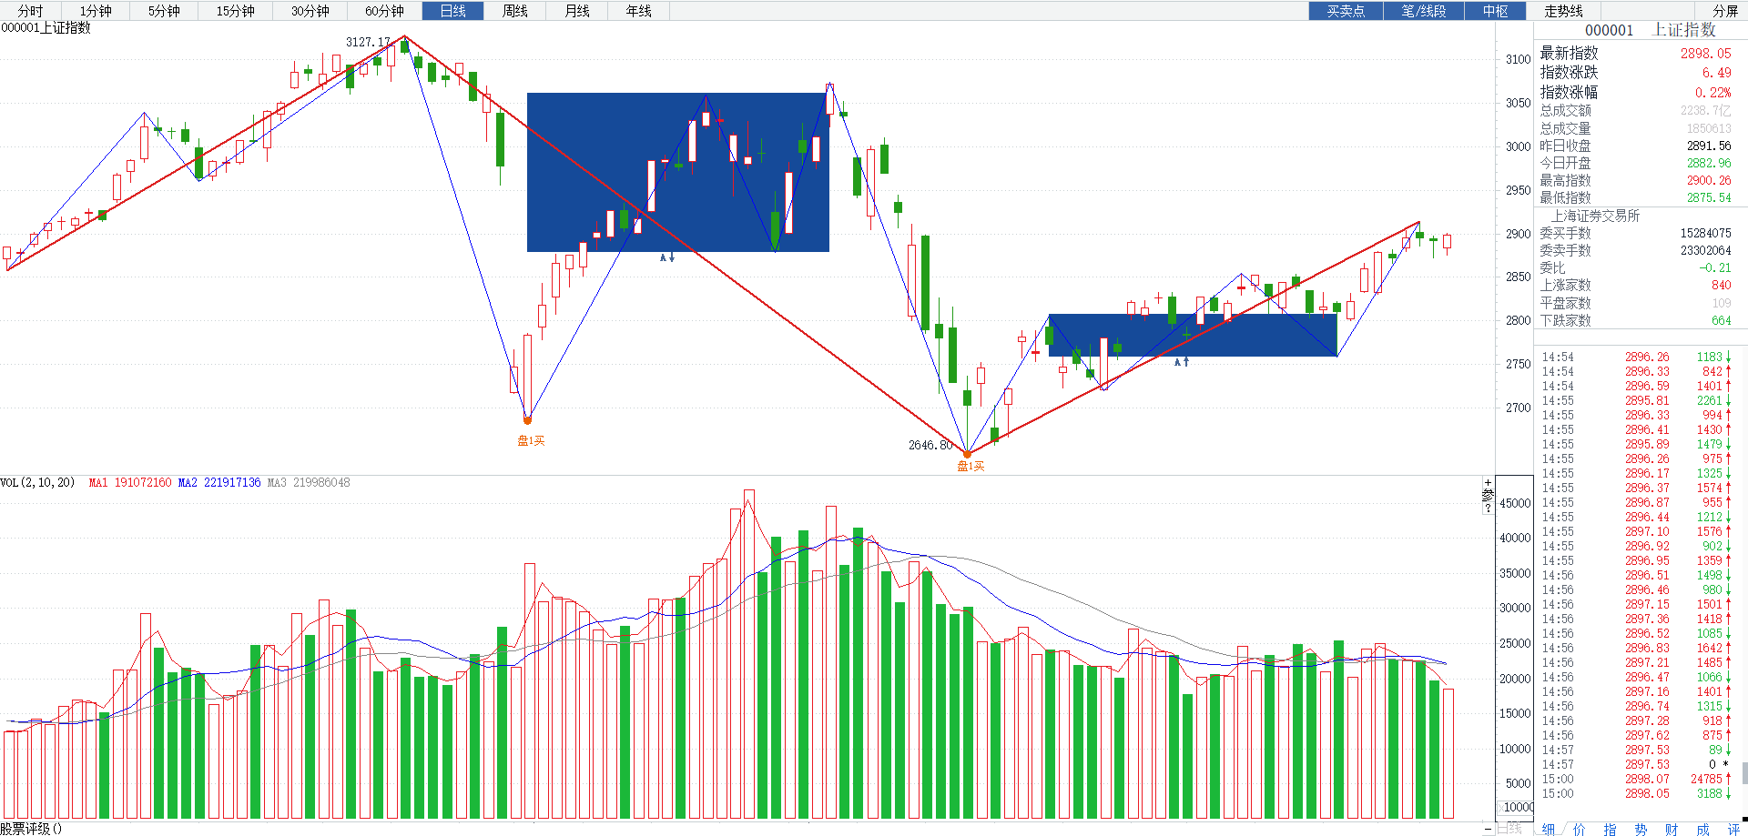The image size is (1748, 836).
Task: Open the 评 comments tab at bottom
Action: coord(1733,829)
